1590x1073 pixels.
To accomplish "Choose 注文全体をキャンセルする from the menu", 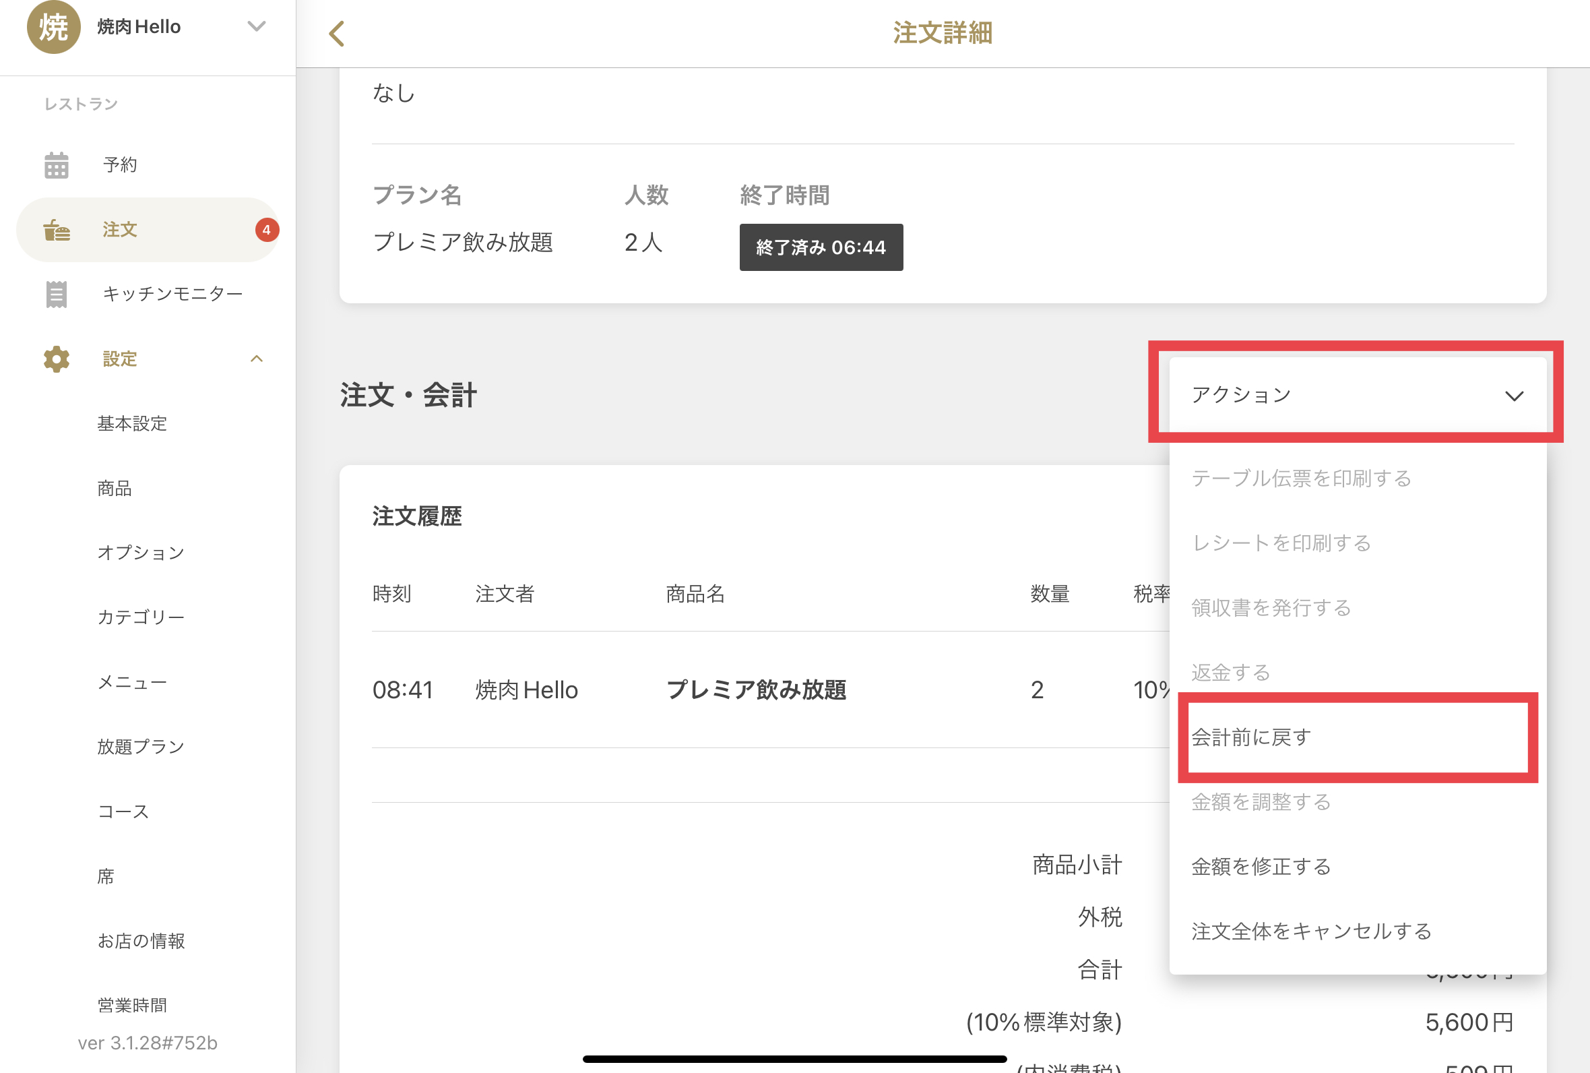I will pos(1311,931).
